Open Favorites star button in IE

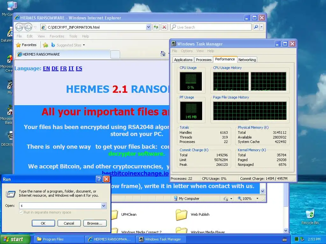tap(26, 45)
